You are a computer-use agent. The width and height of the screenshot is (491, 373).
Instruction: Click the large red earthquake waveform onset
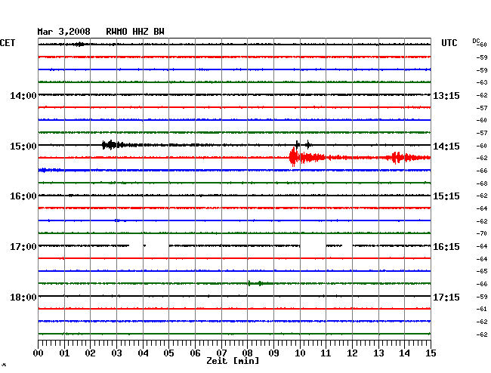293,157
